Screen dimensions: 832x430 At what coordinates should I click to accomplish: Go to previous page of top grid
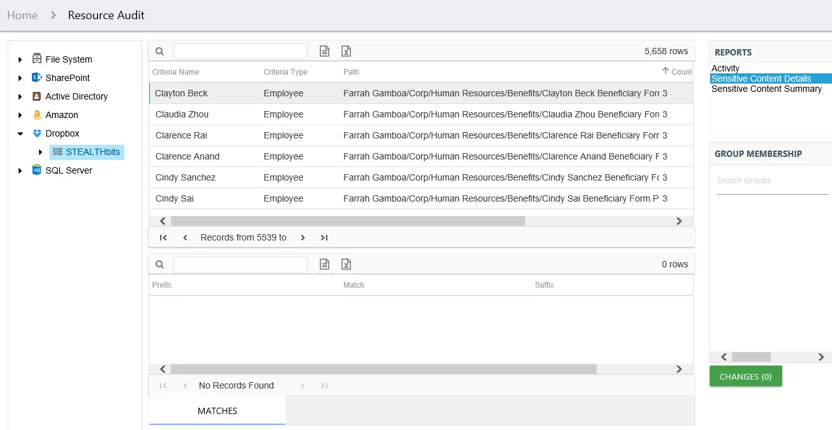point(185,237)
